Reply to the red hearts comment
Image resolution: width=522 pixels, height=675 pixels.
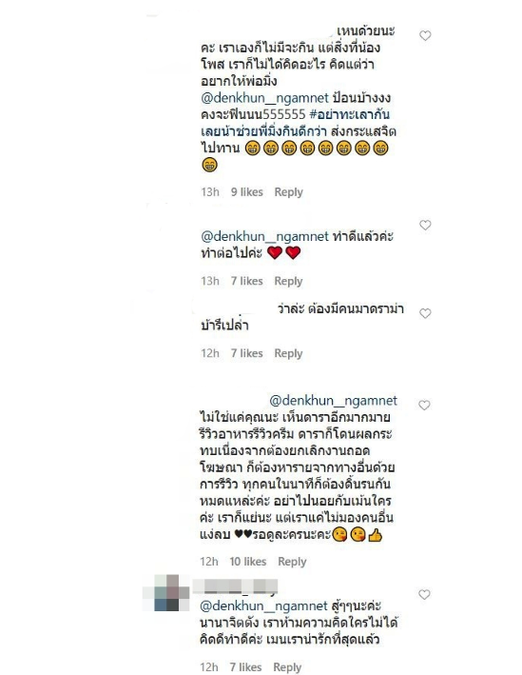[288, 281]
